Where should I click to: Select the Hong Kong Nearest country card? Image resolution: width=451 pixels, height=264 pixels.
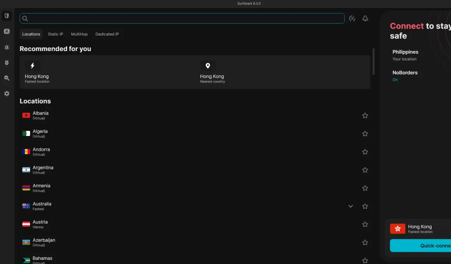click(283, 72)
